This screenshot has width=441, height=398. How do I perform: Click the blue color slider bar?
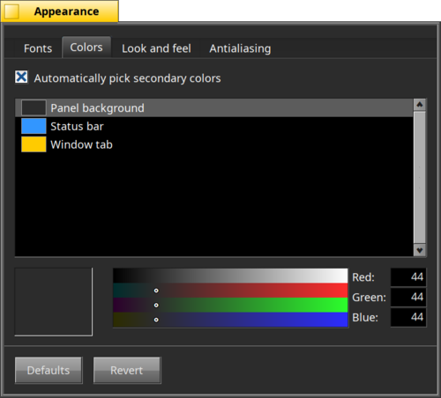click(230, 320)
